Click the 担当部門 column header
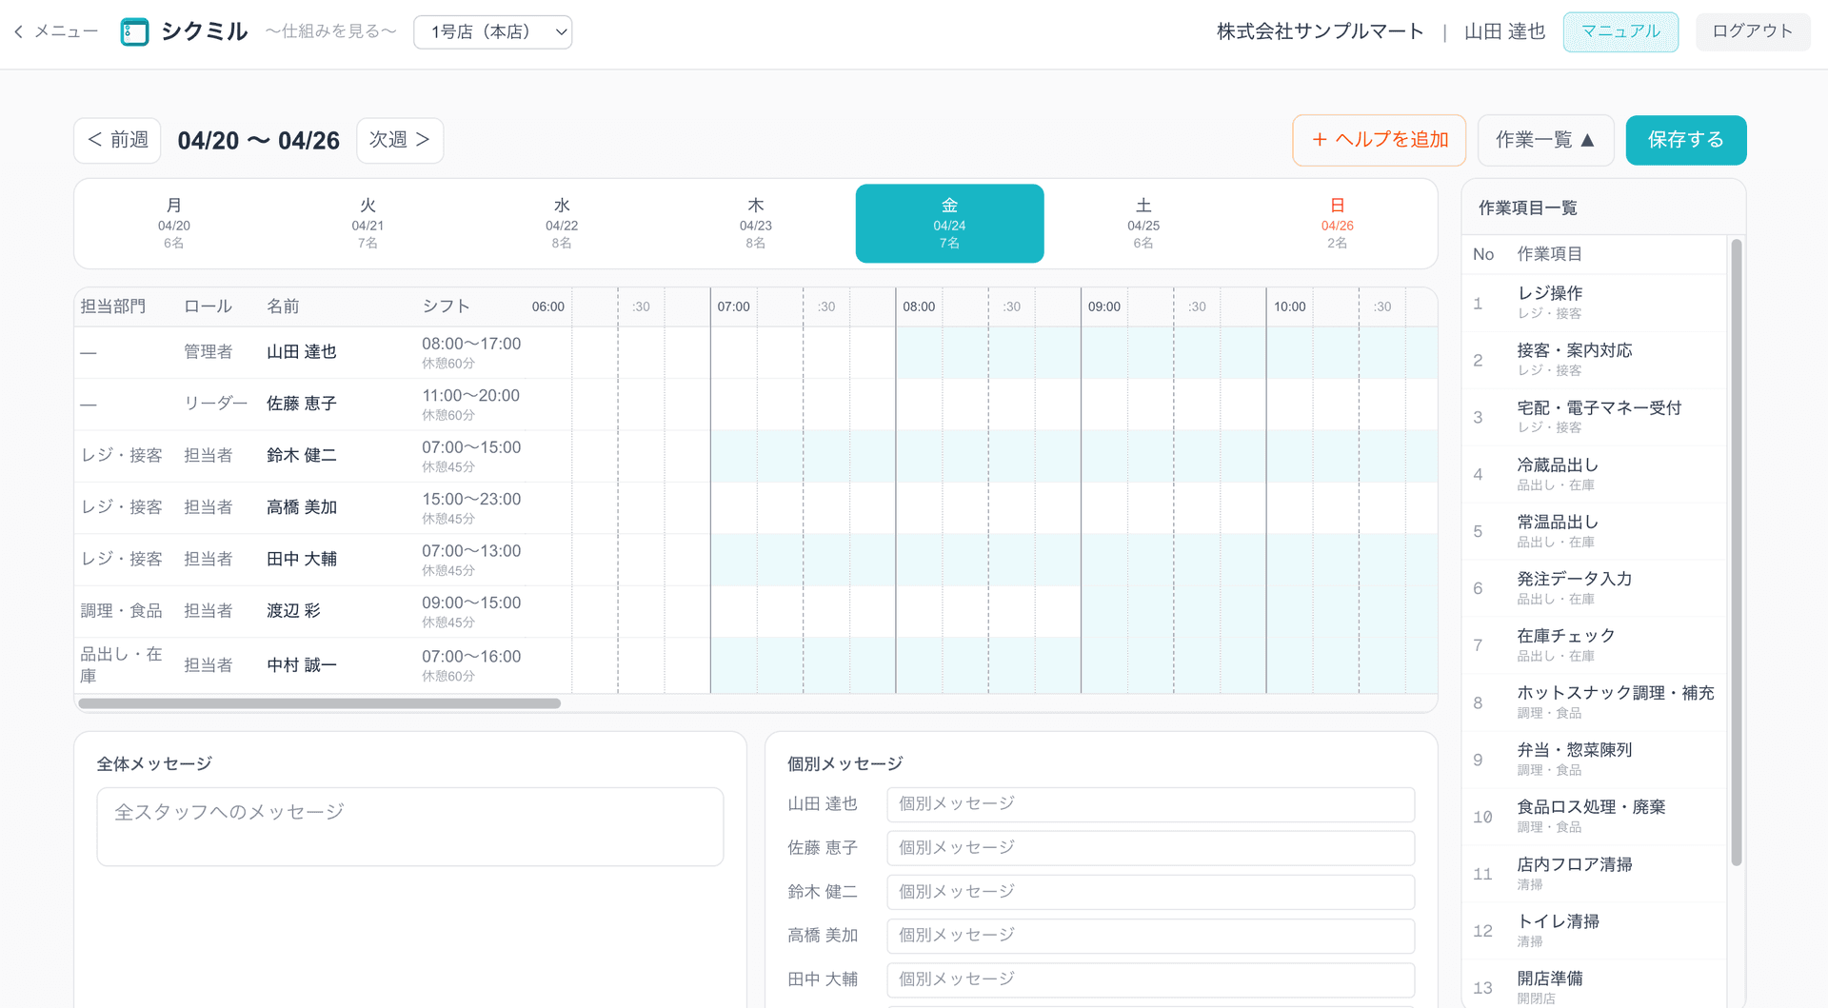 [x=113, y=306]
